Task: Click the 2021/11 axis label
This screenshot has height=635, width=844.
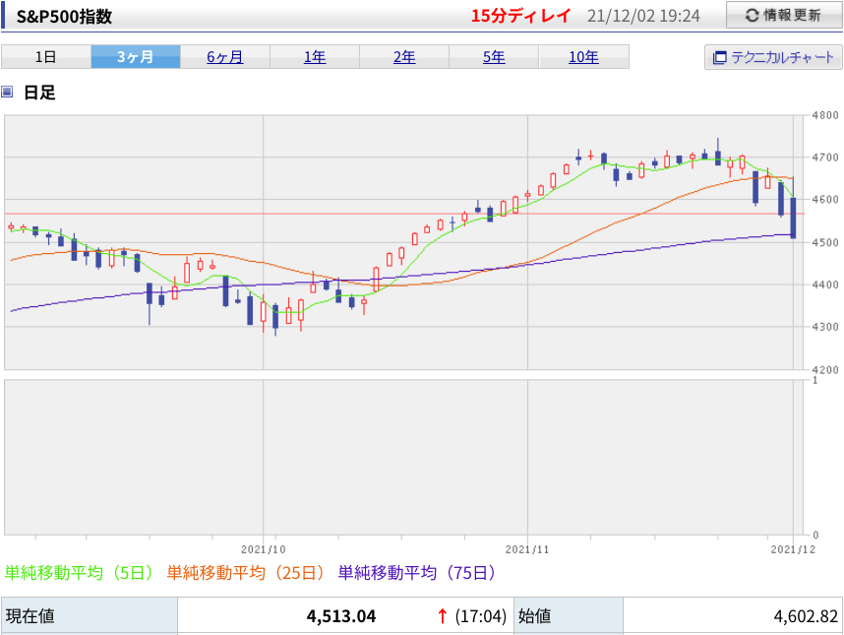Action: (x=527, y=549)
